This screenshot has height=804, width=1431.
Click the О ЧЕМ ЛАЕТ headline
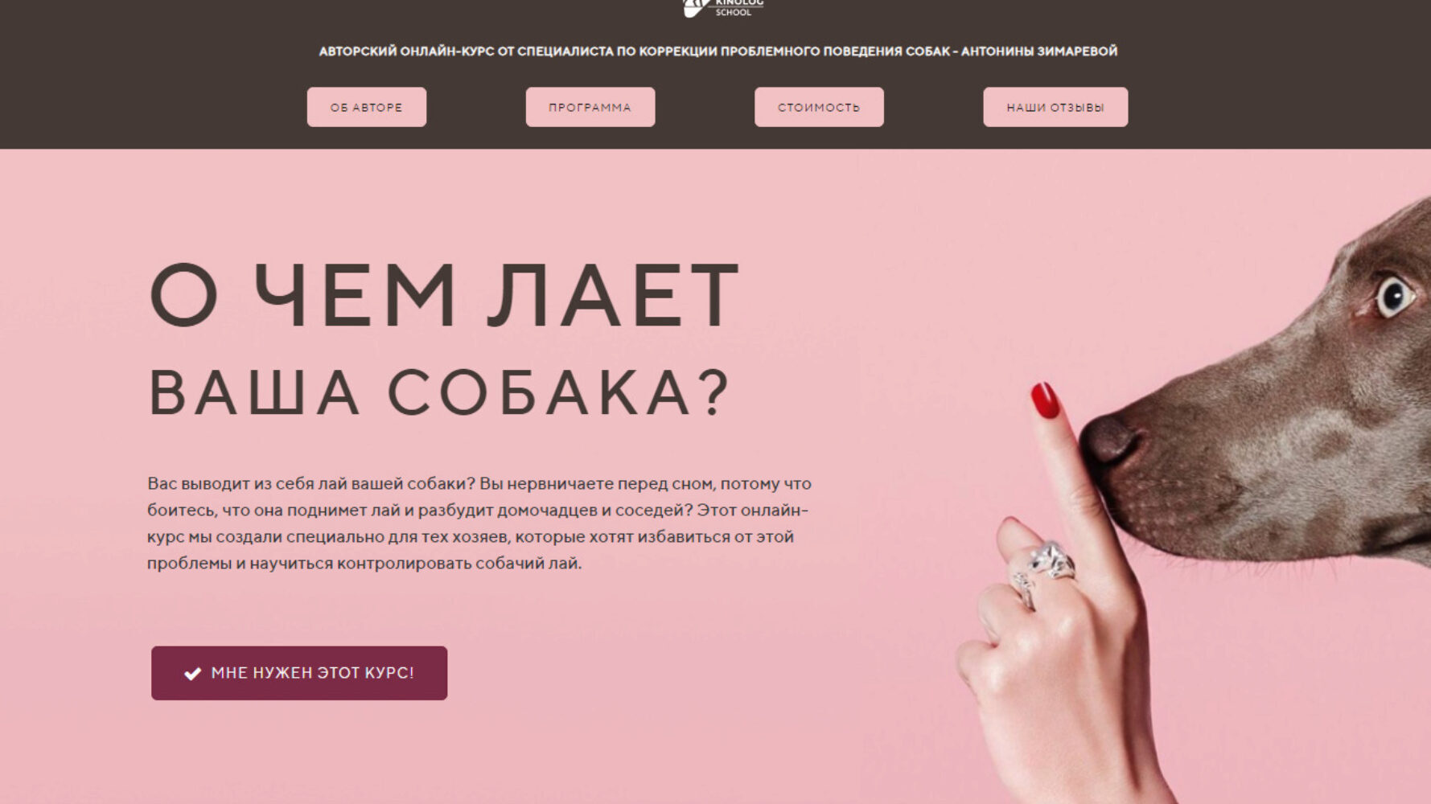point(444,295)
